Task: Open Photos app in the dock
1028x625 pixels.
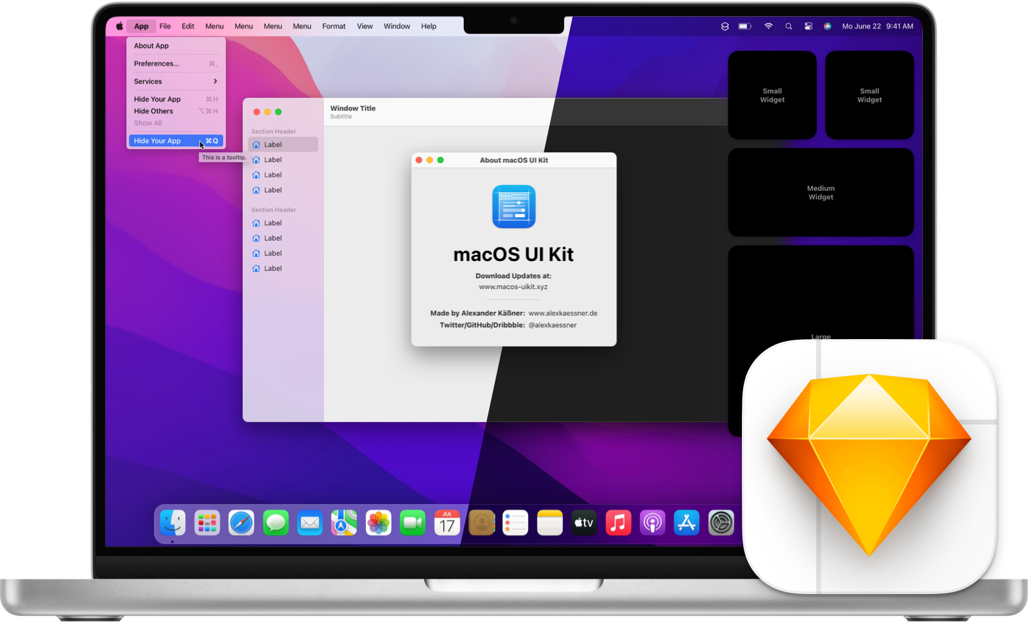Action: 378,523
